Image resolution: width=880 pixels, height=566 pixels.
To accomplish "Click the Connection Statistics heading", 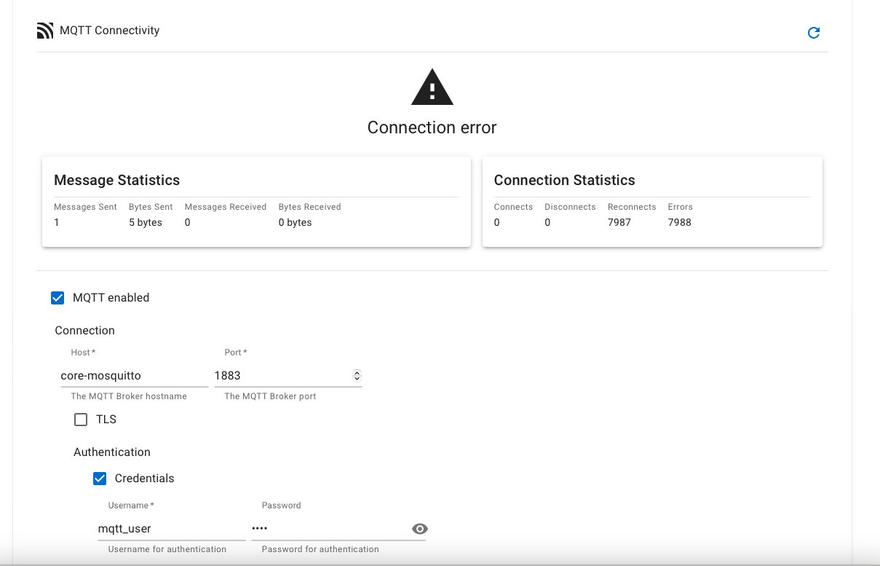I will 564,180.
